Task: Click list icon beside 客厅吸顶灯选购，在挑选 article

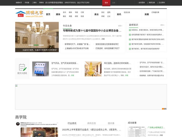Action: 130,44
